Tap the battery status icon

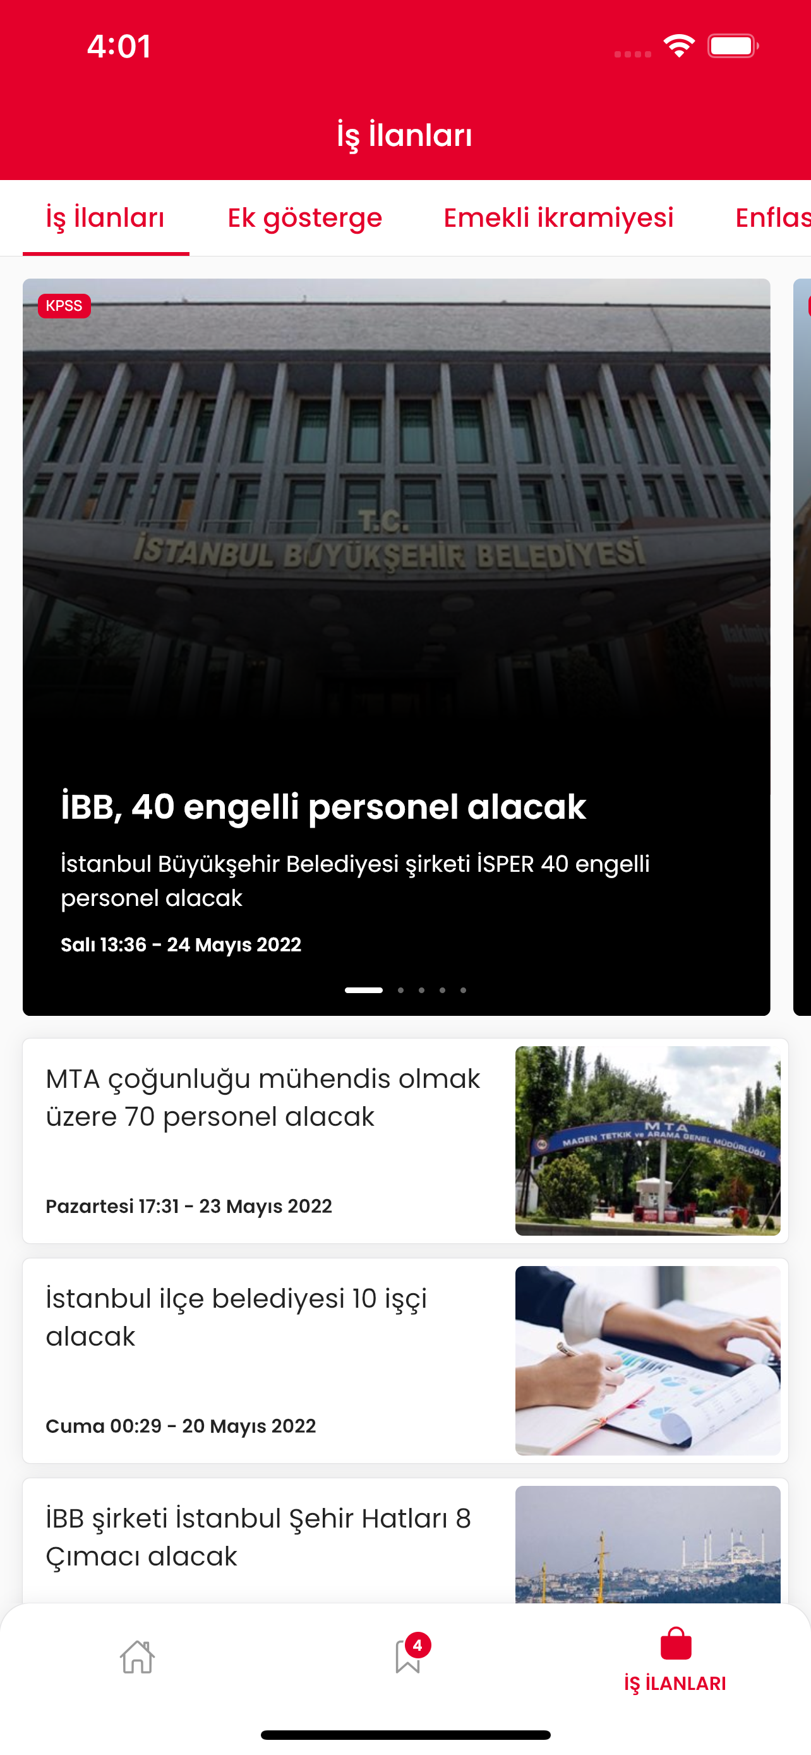click(733, 45)
